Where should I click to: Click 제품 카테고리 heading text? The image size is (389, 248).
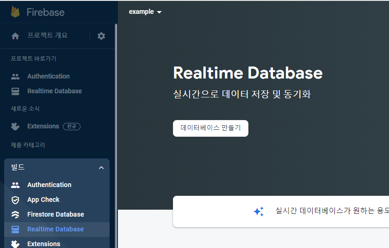(x=28, y=145)
